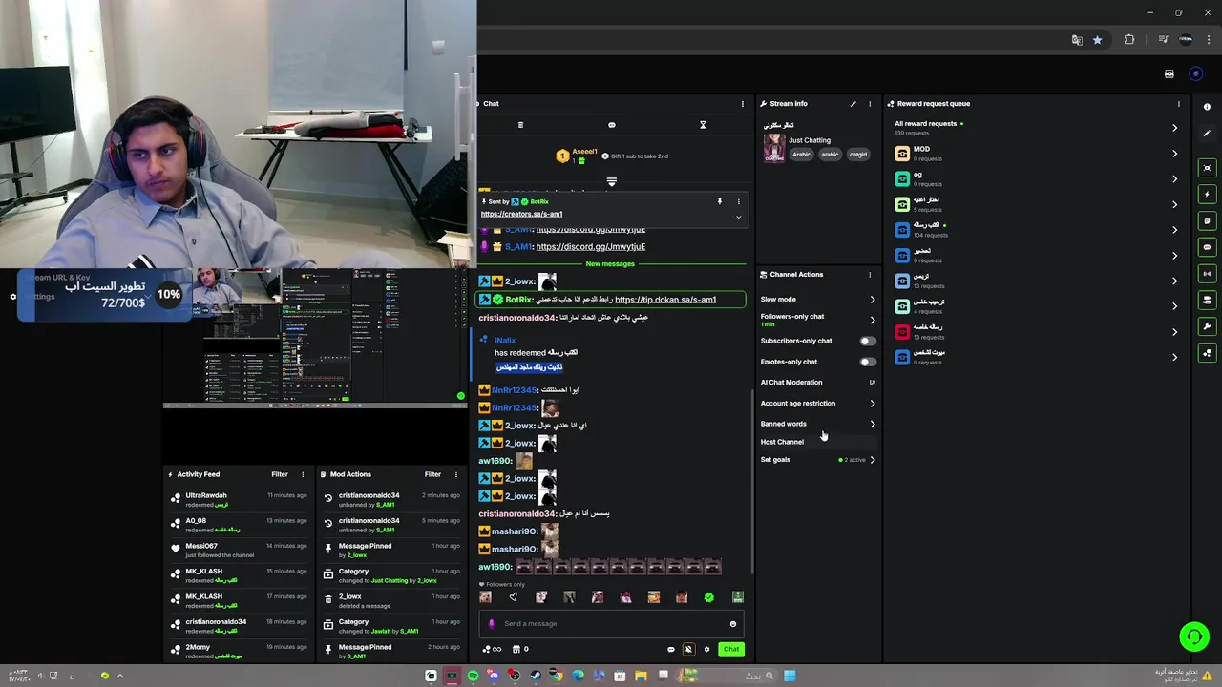Open Spotify from the taskbar
This screenshot has width=1222, height=687.
click(x=473, y=677)
